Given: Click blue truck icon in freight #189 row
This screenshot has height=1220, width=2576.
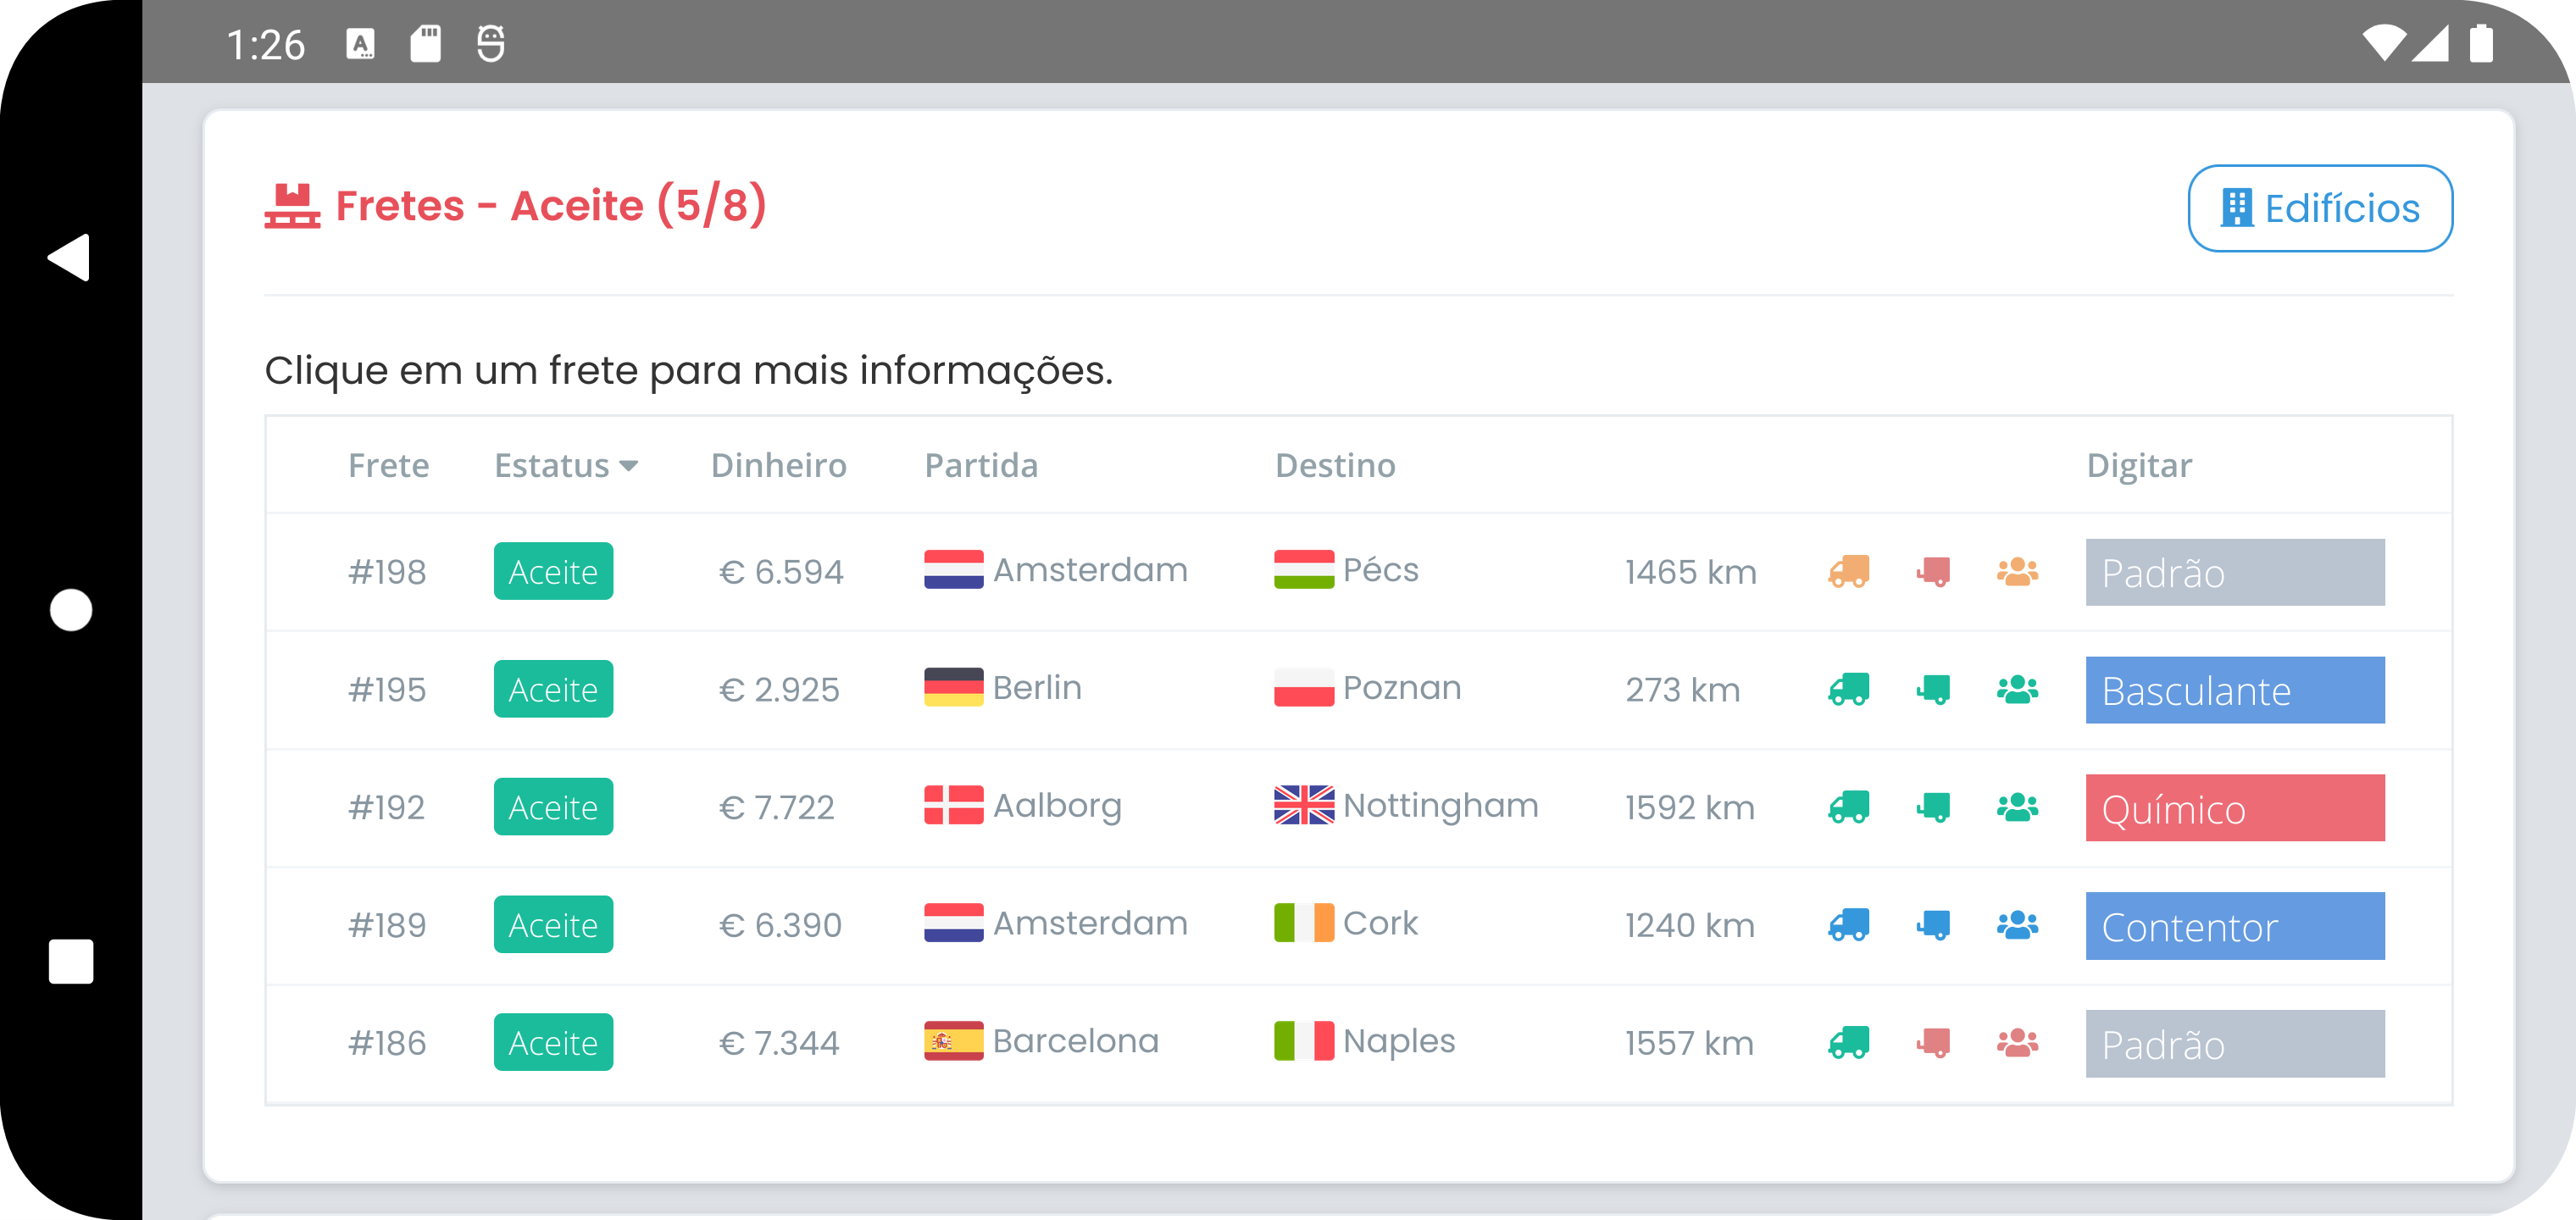Looking at the screenshot, I should (x=1848, y=925).
